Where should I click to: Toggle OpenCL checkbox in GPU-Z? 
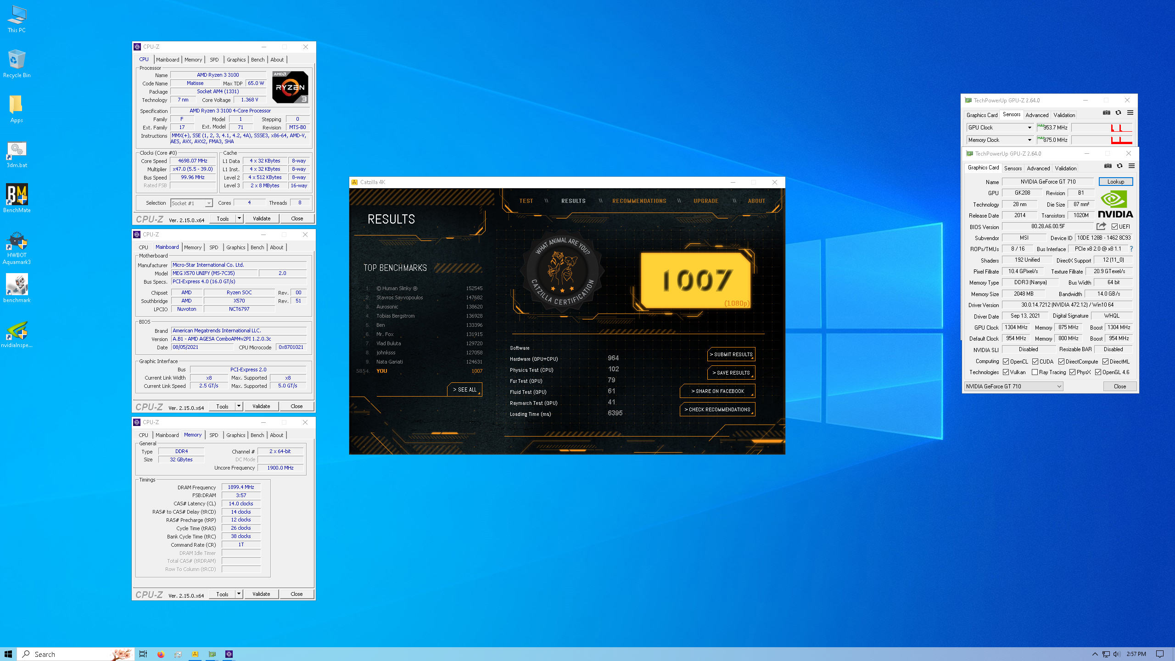[1006, 362]
